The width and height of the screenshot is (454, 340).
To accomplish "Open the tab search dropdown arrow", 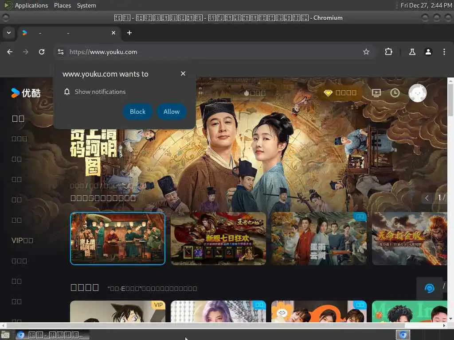I will (x=9, y=33).
